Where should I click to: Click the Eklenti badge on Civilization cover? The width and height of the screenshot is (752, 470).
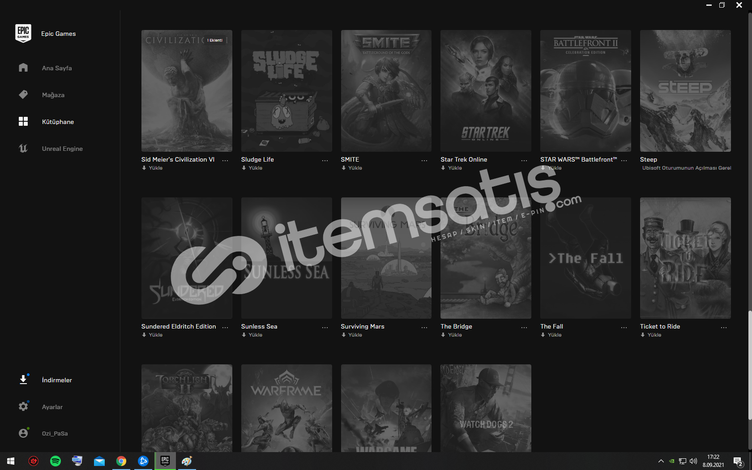click(215, 40)
